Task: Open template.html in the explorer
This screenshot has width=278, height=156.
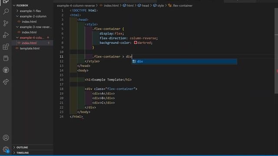Action: [30, 48]
